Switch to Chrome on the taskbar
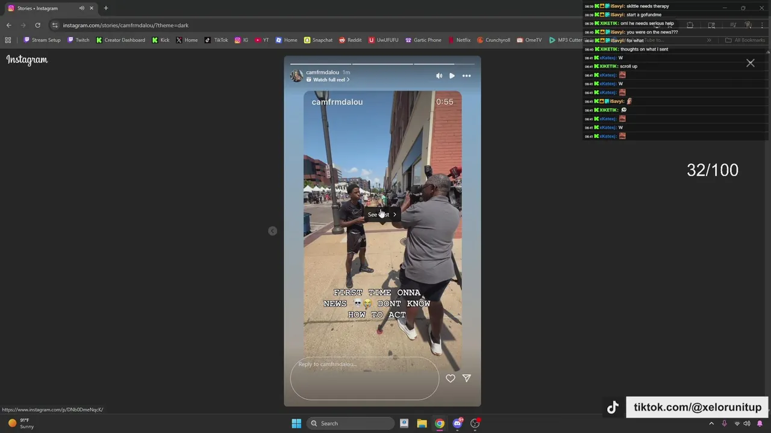The width and height of the screenshot is (771, 433). 440,423
